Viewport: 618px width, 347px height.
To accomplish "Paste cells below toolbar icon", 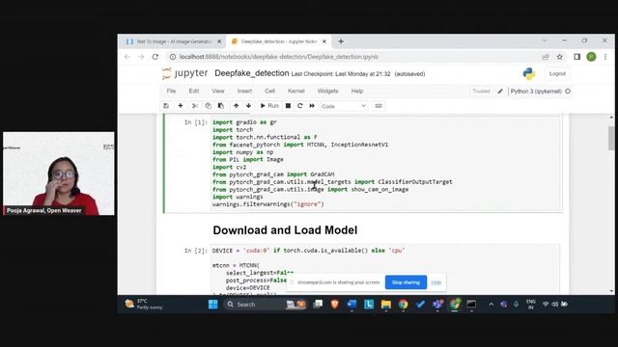I will (x=221, y=106).
